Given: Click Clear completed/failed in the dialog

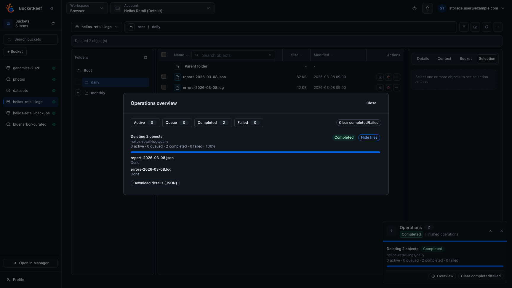Looking at the screenshot, I should pos(359,123).
